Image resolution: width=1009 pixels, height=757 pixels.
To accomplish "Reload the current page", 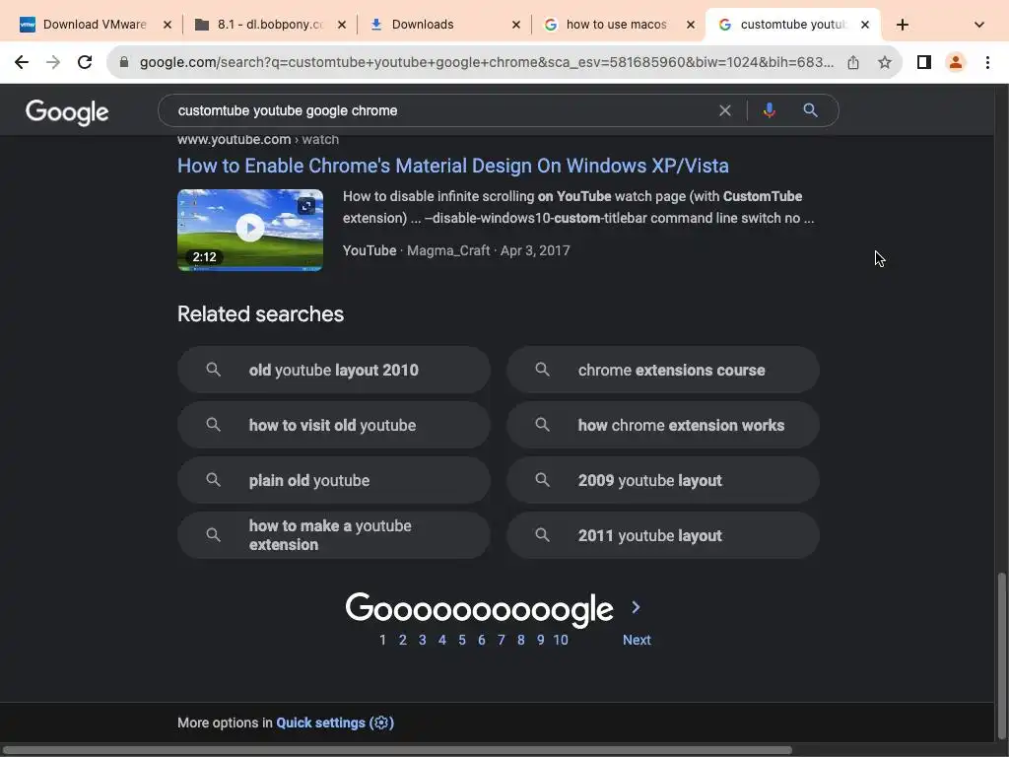I will click(85, 62).
